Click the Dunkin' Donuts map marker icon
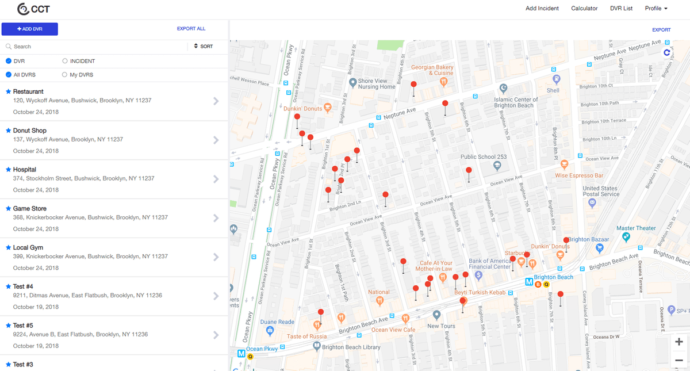Image resolution: width=690 pixels, height=371 pixels. coord(327,107)
